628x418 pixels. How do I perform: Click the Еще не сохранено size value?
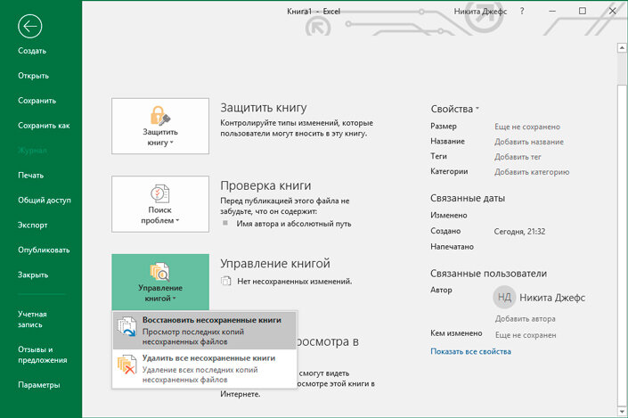click(527, 127)
